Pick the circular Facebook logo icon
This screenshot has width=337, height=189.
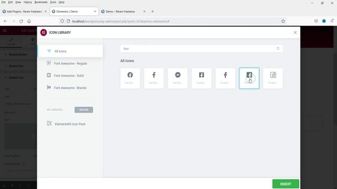(130, 78)
